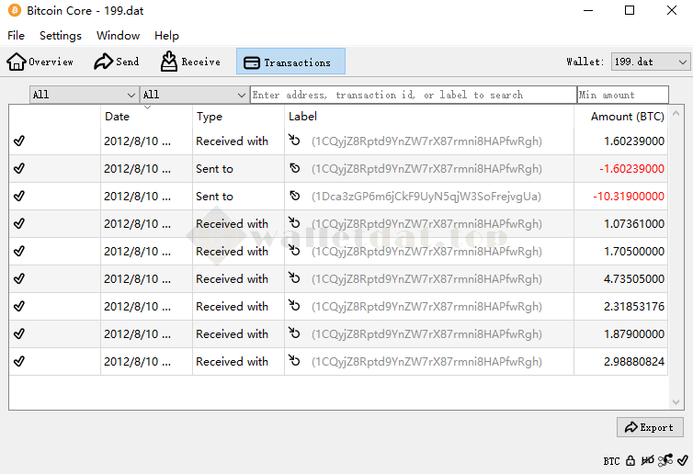This screenshot has width=693, height=474.
Task: Click the label icon of the -10.31900000 transaction
Action: coord(295,196)
